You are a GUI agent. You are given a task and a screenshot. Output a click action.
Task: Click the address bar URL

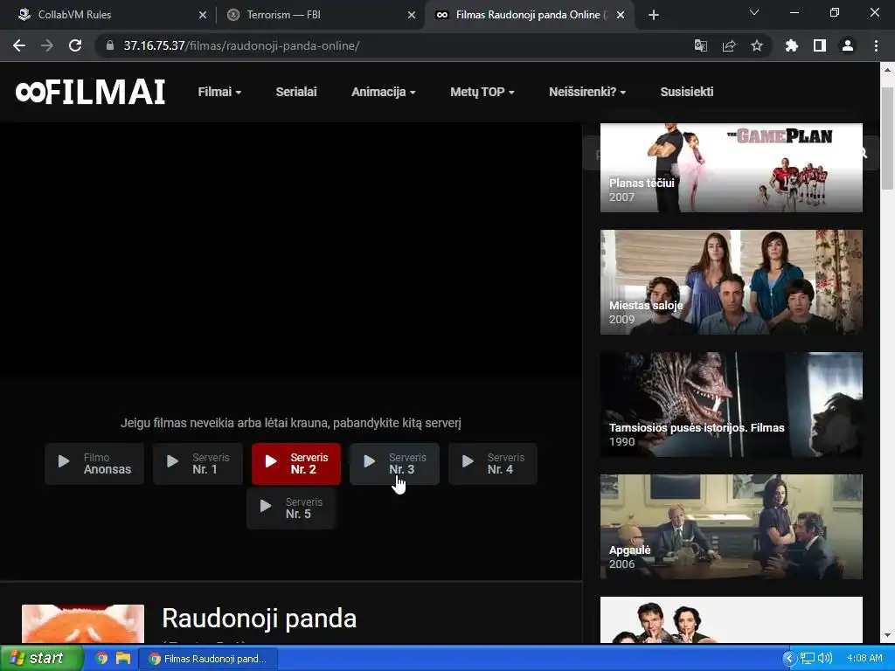pyautogui.click(x=241, y=45)
